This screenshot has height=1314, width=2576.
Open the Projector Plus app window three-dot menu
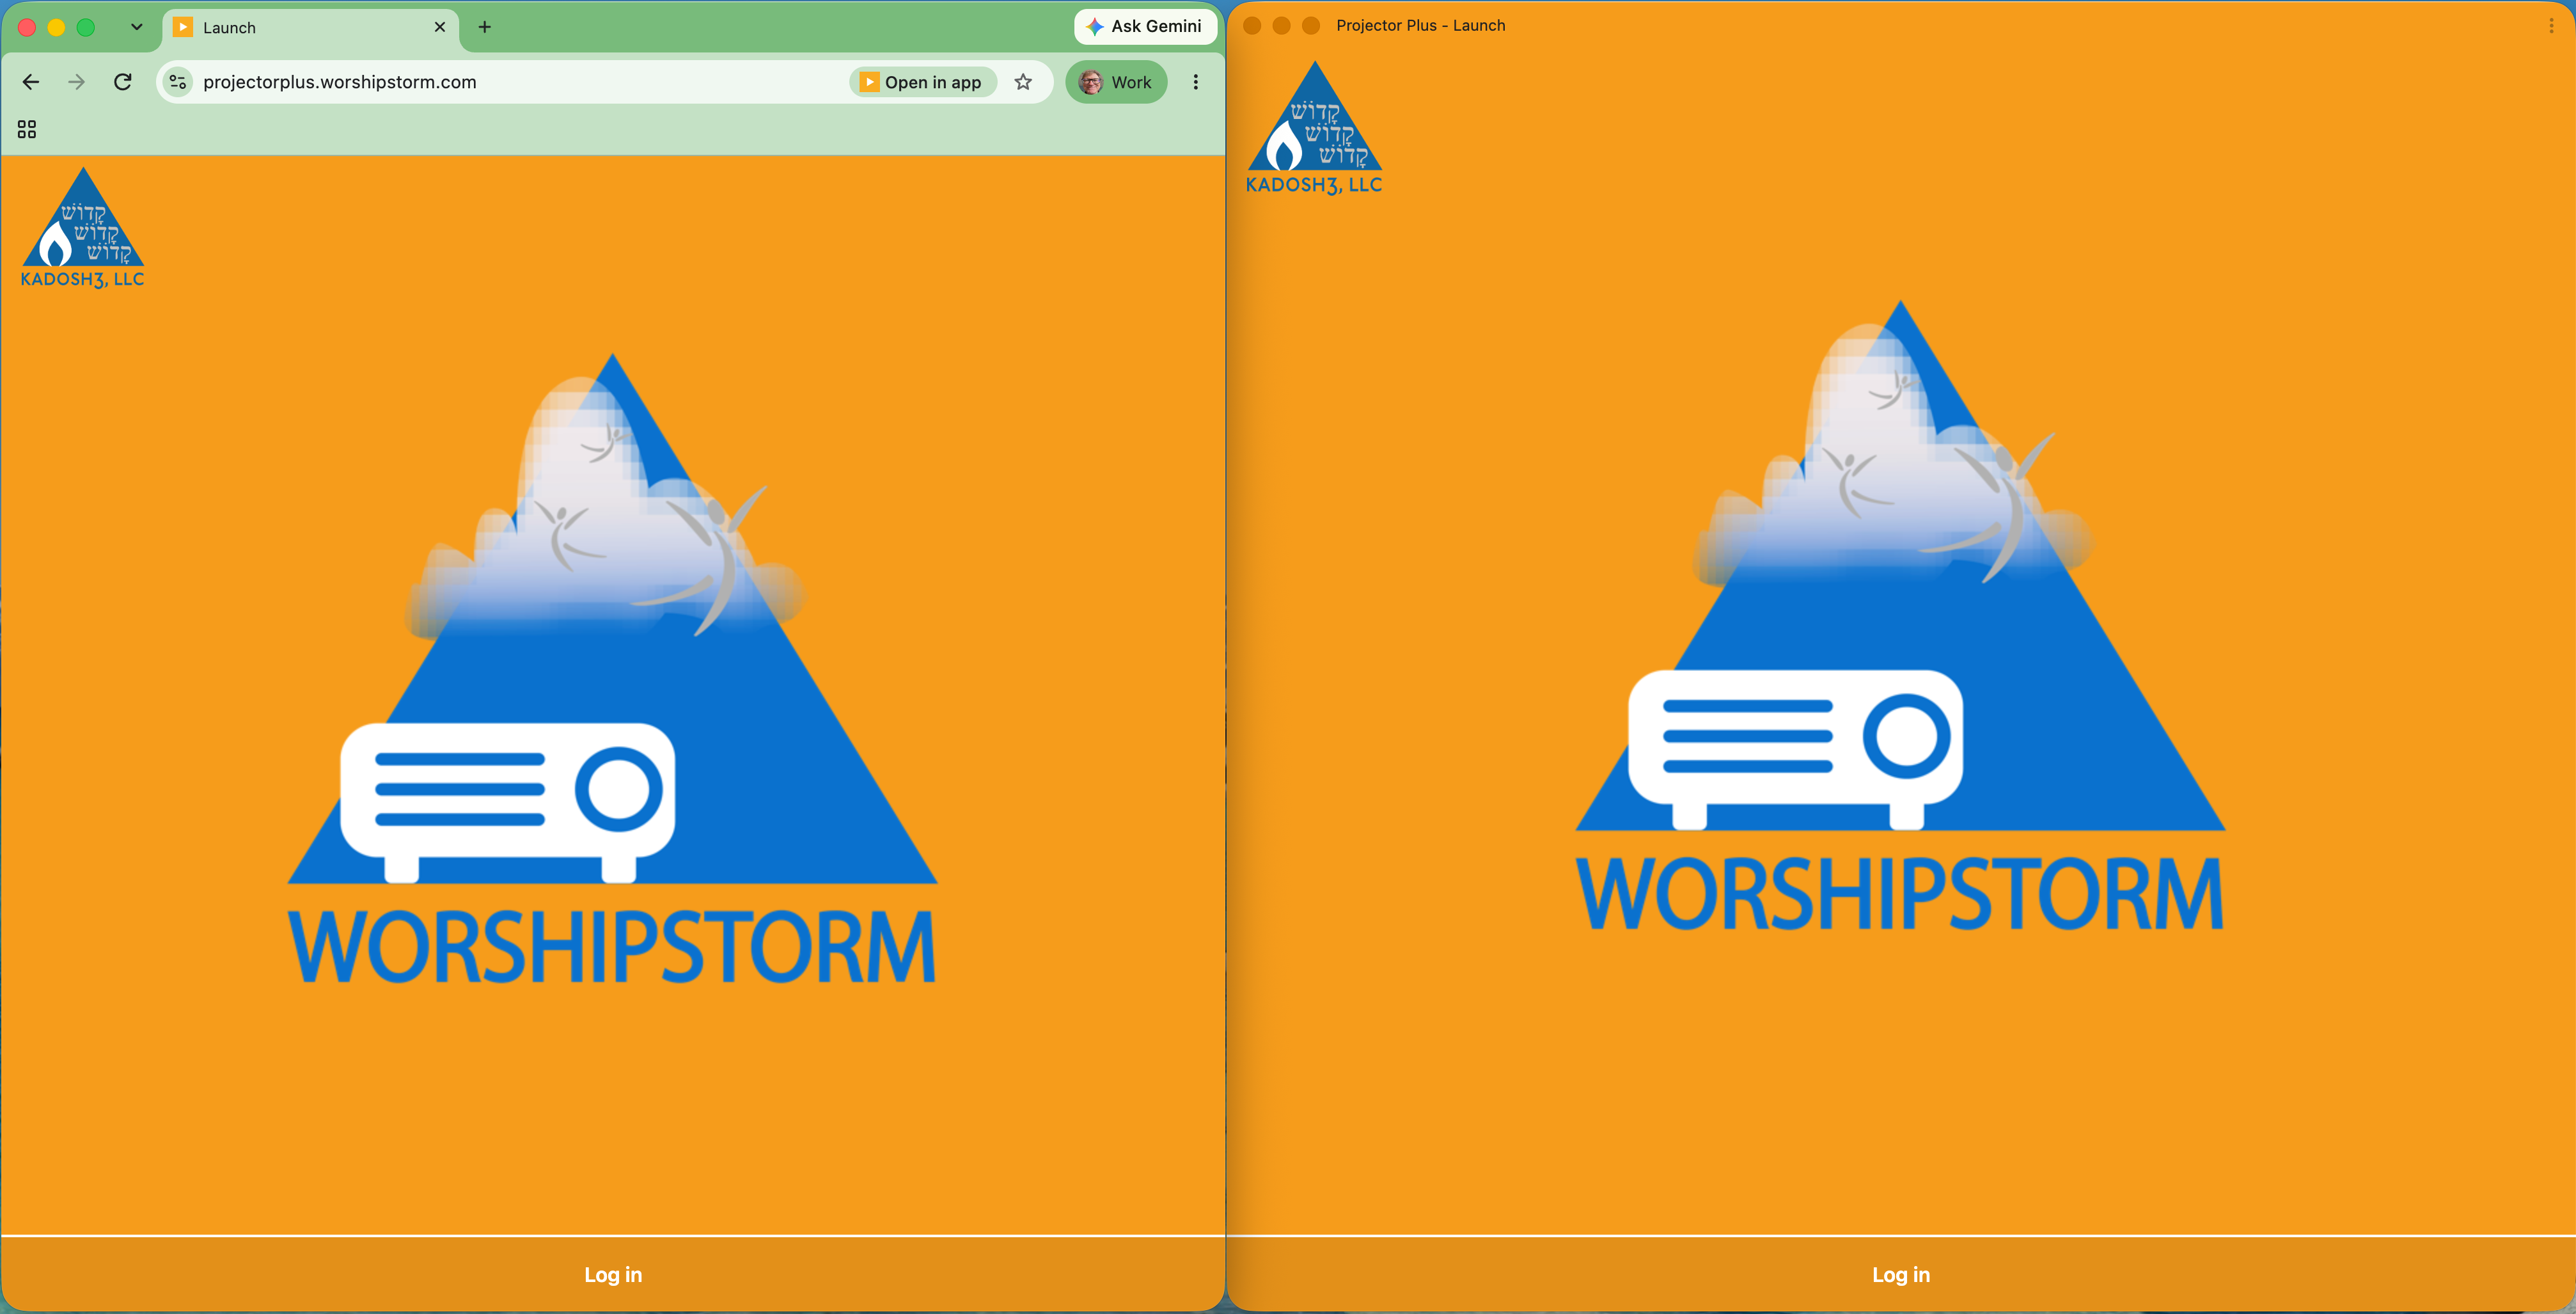tap(2551, 26)
